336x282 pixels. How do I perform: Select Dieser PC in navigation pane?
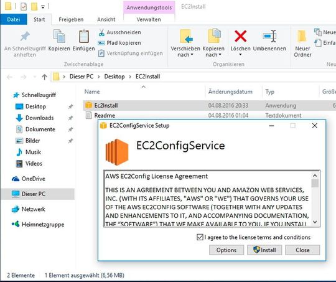[38, 194]
